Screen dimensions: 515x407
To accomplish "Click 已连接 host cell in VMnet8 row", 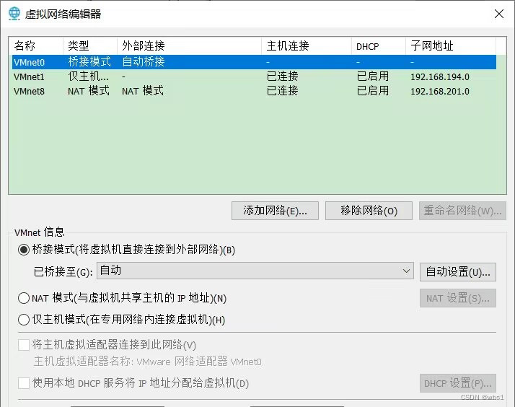I will 283,91.
